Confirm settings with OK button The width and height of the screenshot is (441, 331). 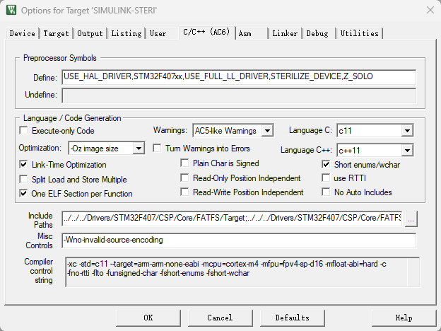click(x=148, y=318)
